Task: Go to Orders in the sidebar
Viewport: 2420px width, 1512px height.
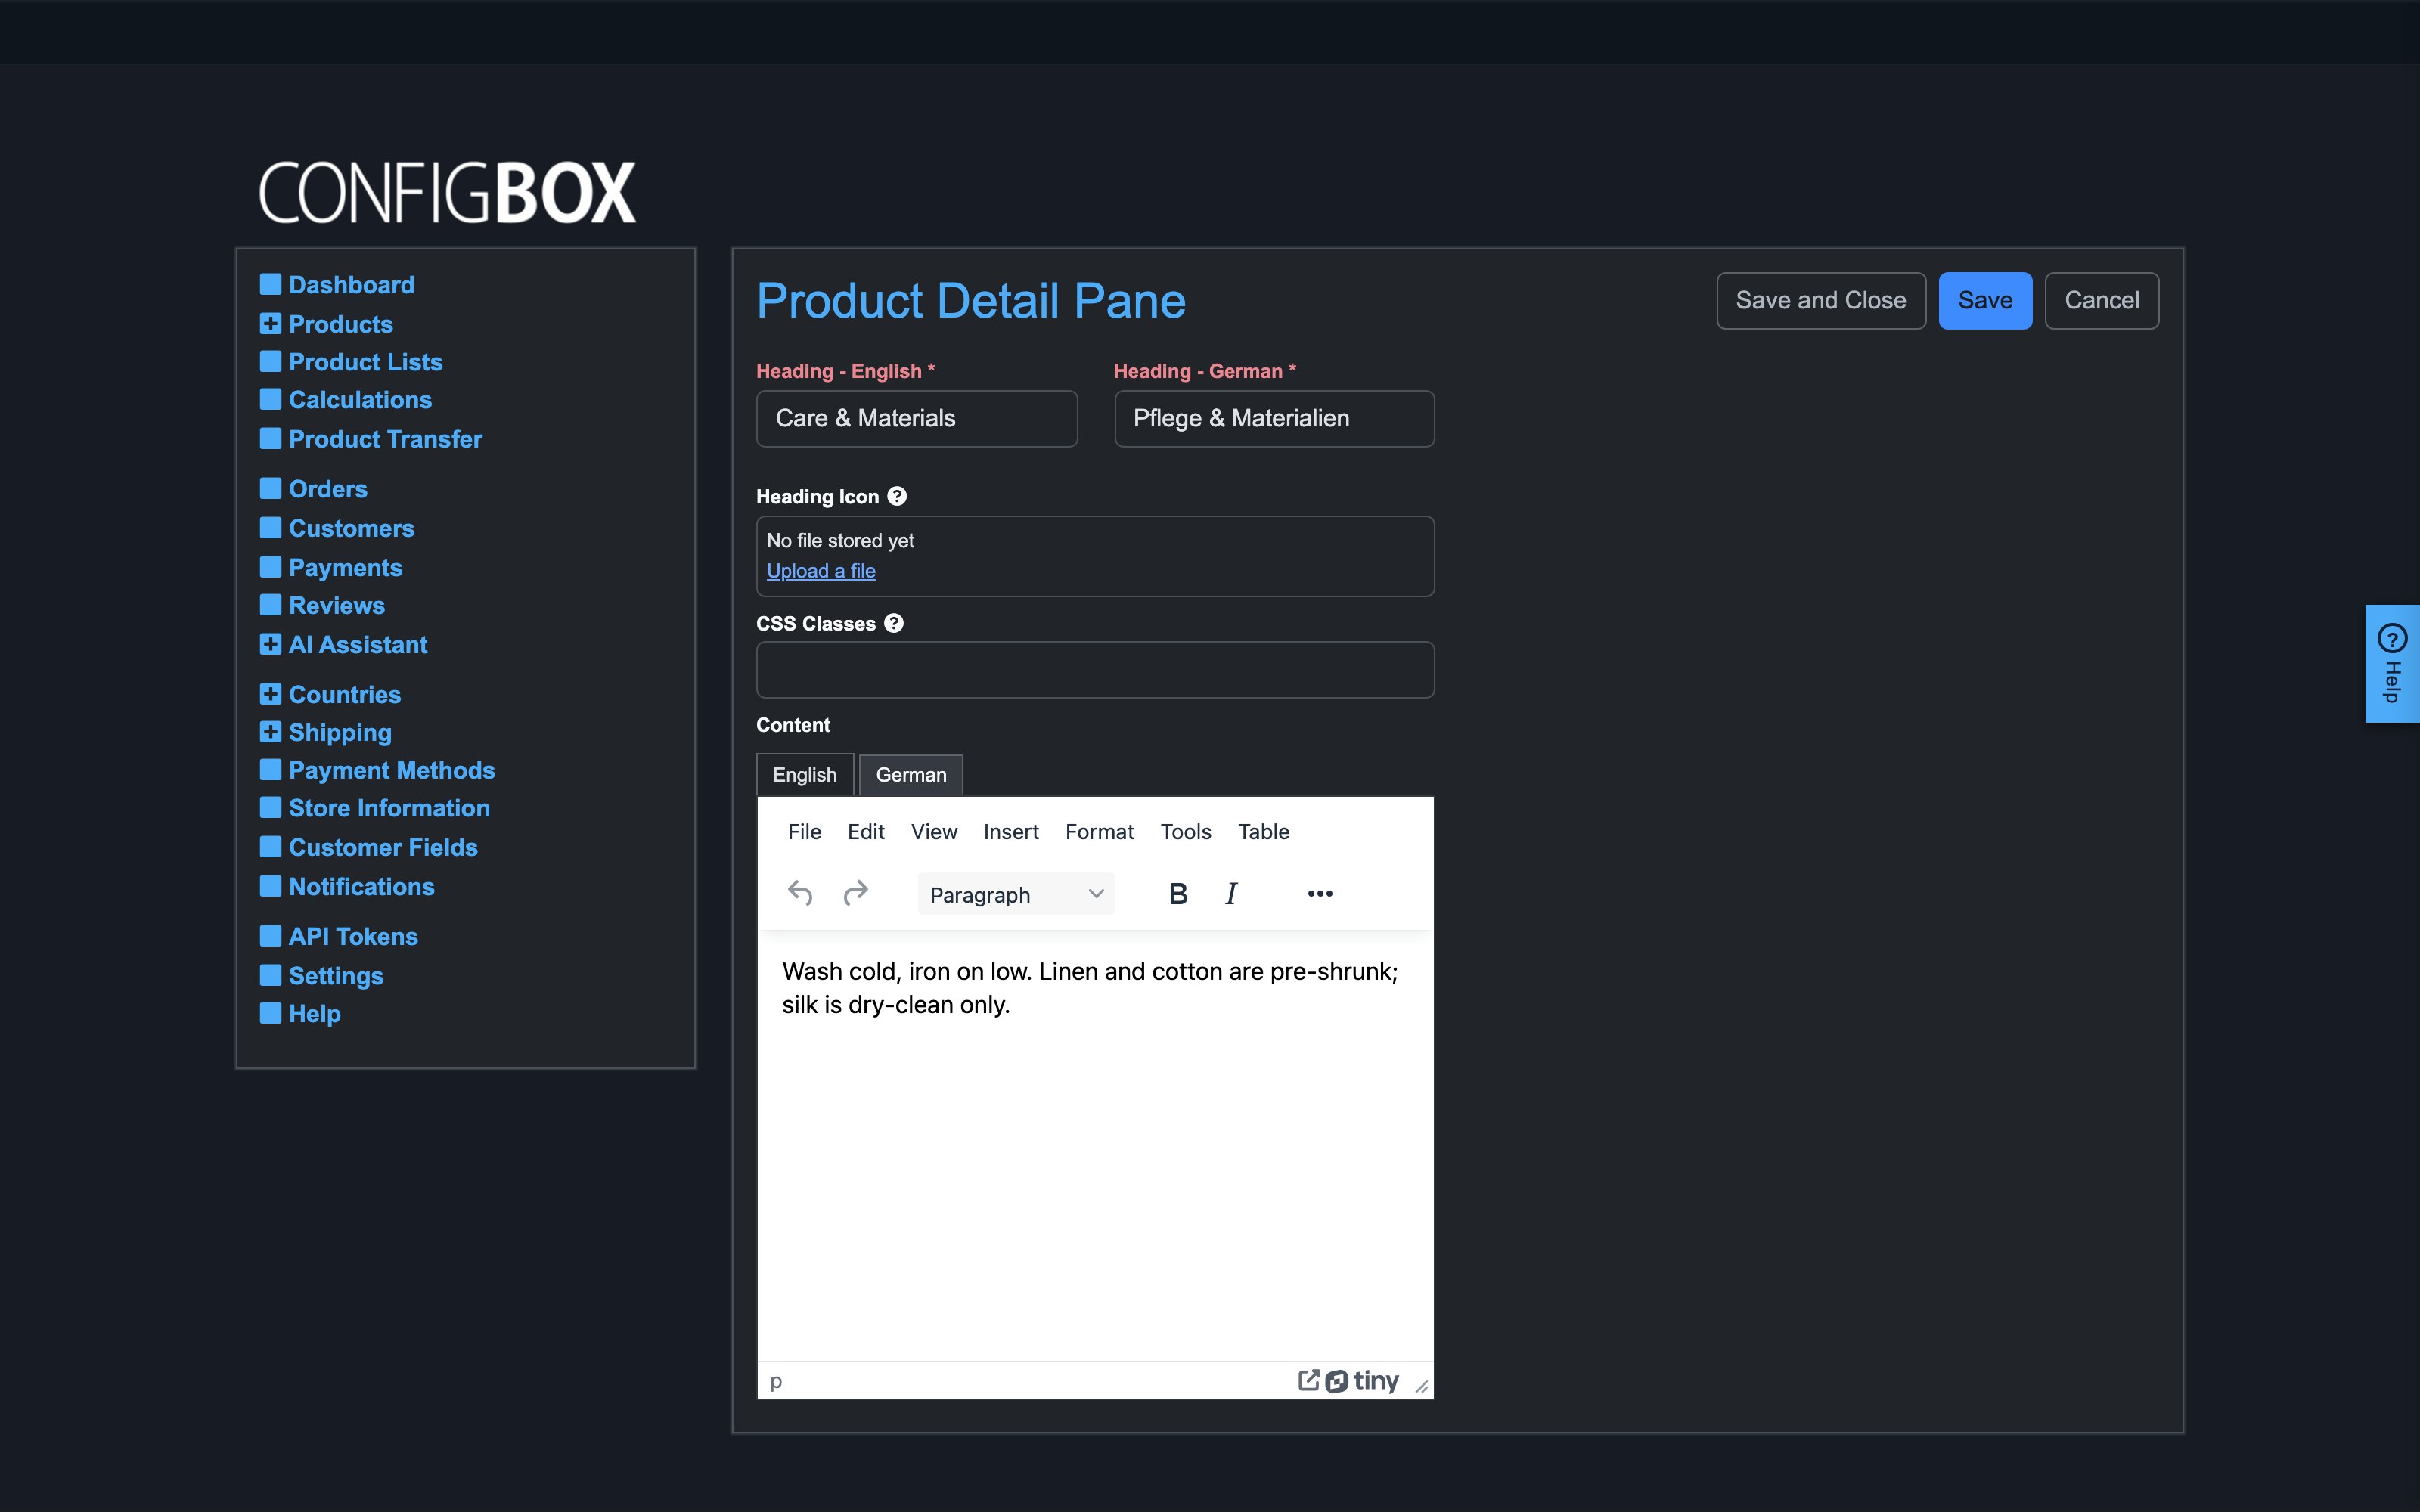Action: [328, 489]
